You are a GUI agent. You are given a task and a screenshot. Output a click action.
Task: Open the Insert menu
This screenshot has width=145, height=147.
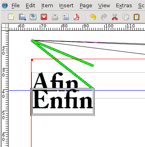[66, 6]
